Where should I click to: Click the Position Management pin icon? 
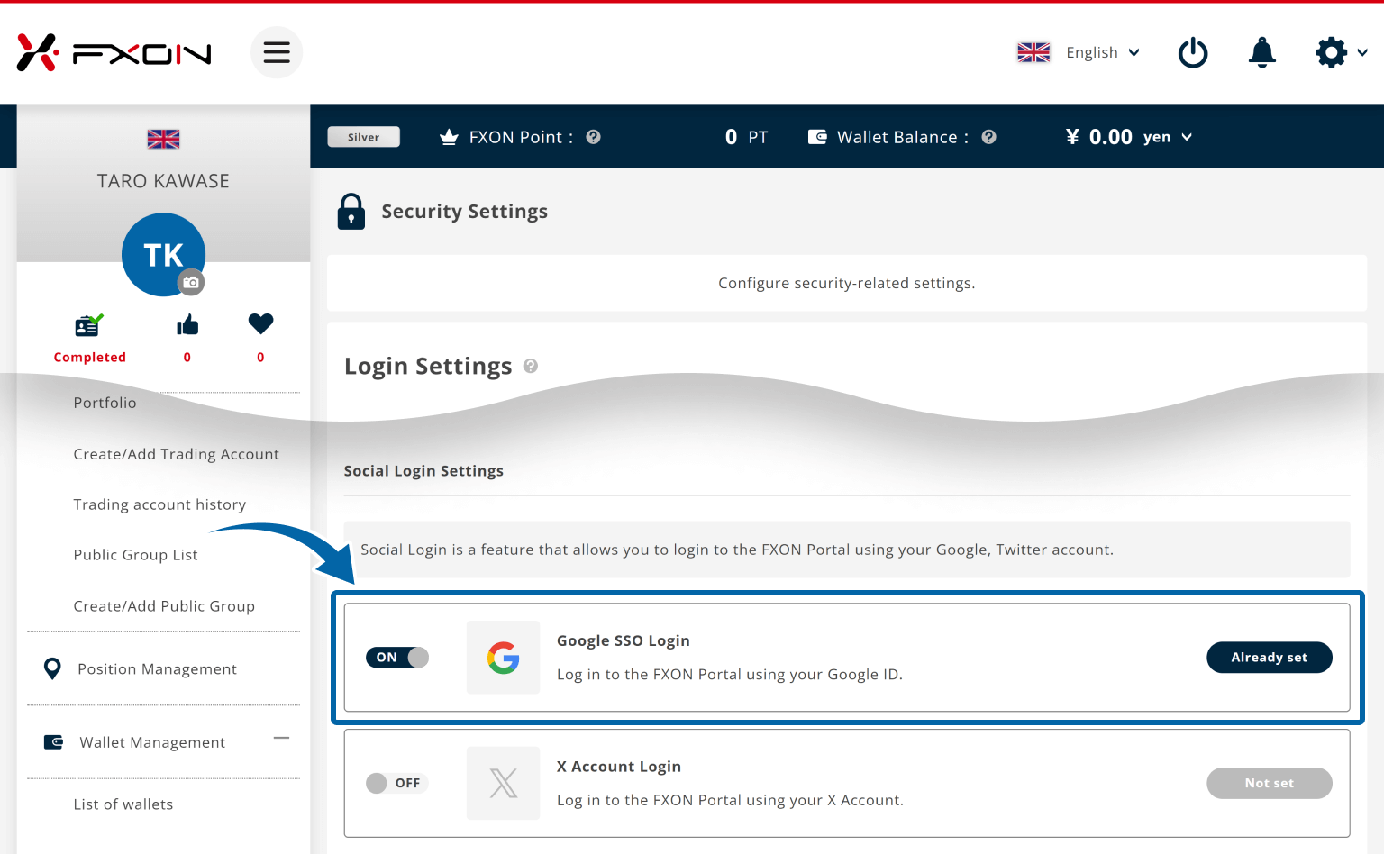coord(52,668)
